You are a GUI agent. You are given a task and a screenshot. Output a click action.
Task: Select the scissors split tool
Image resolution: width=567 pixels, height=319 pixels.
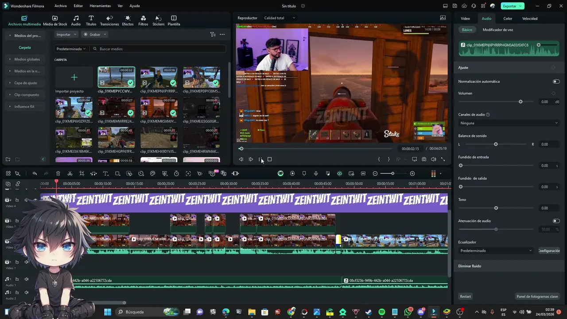(70, 173)
